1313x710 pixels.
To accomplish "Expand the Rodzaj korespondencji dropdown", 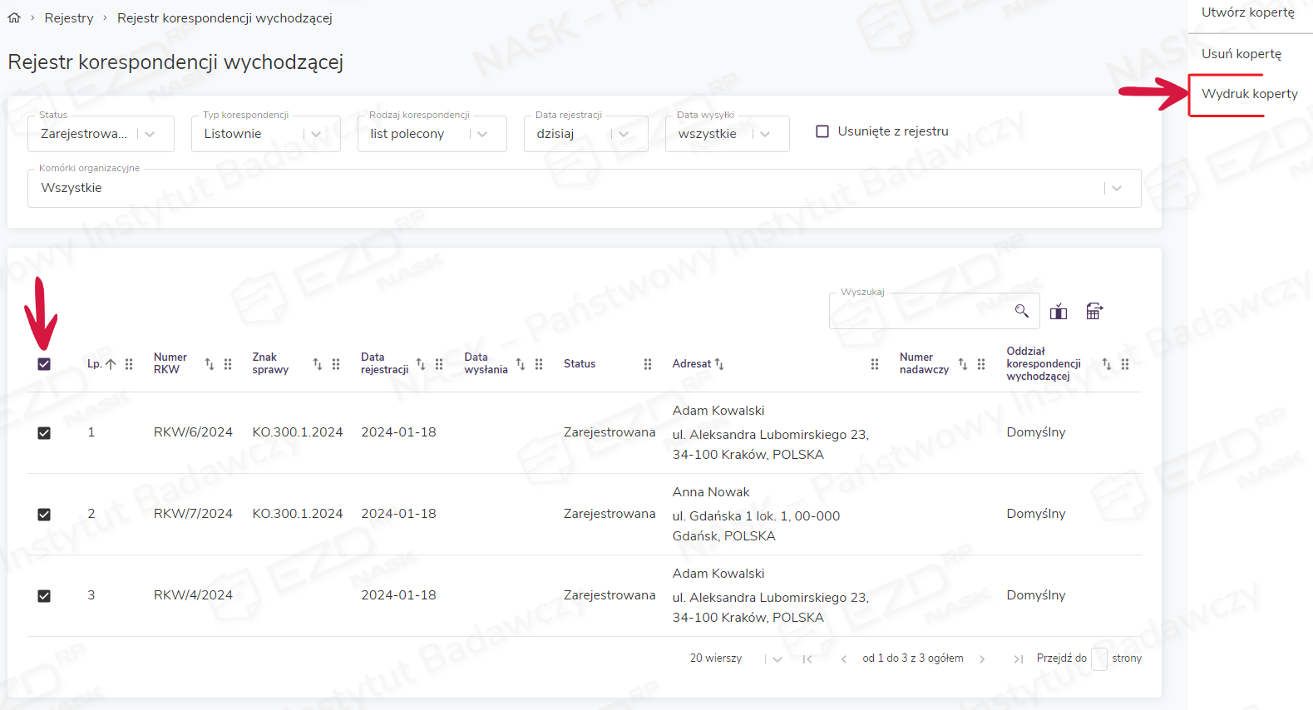I will pos(432,134).
